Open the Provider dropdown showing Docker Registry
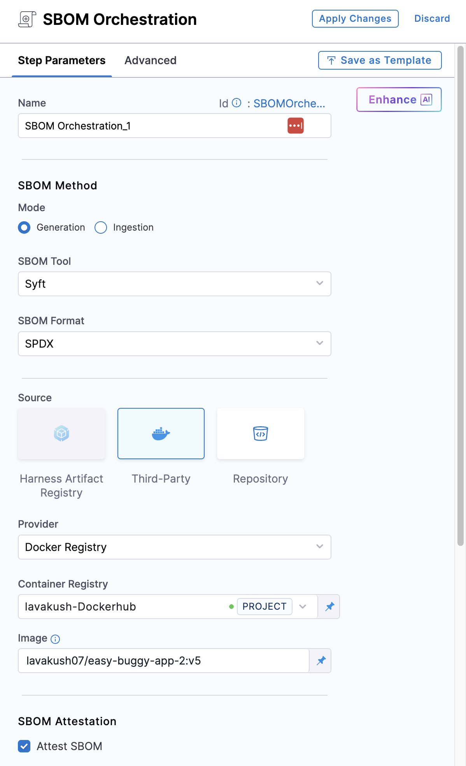Image resolution: width=466 pixels, height=766 pixels. (174, 547)
